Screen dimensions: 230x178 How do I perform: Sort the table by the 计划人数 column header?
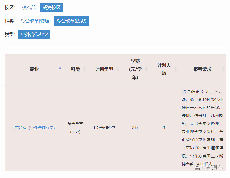(x=164, y=69)
